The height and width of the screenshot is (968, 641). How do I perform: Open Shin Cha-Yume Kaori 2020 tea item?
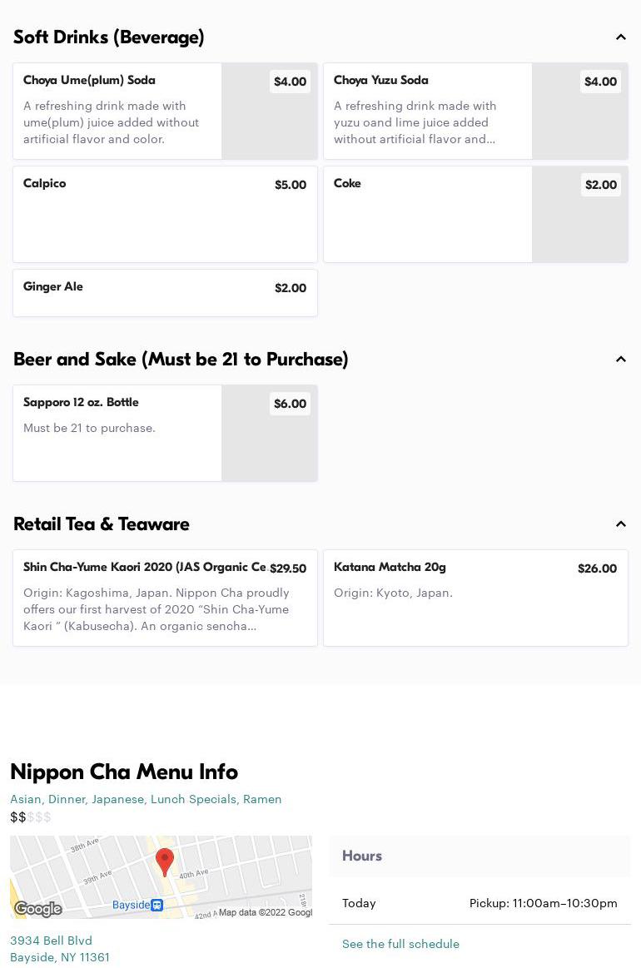point(165,598)
